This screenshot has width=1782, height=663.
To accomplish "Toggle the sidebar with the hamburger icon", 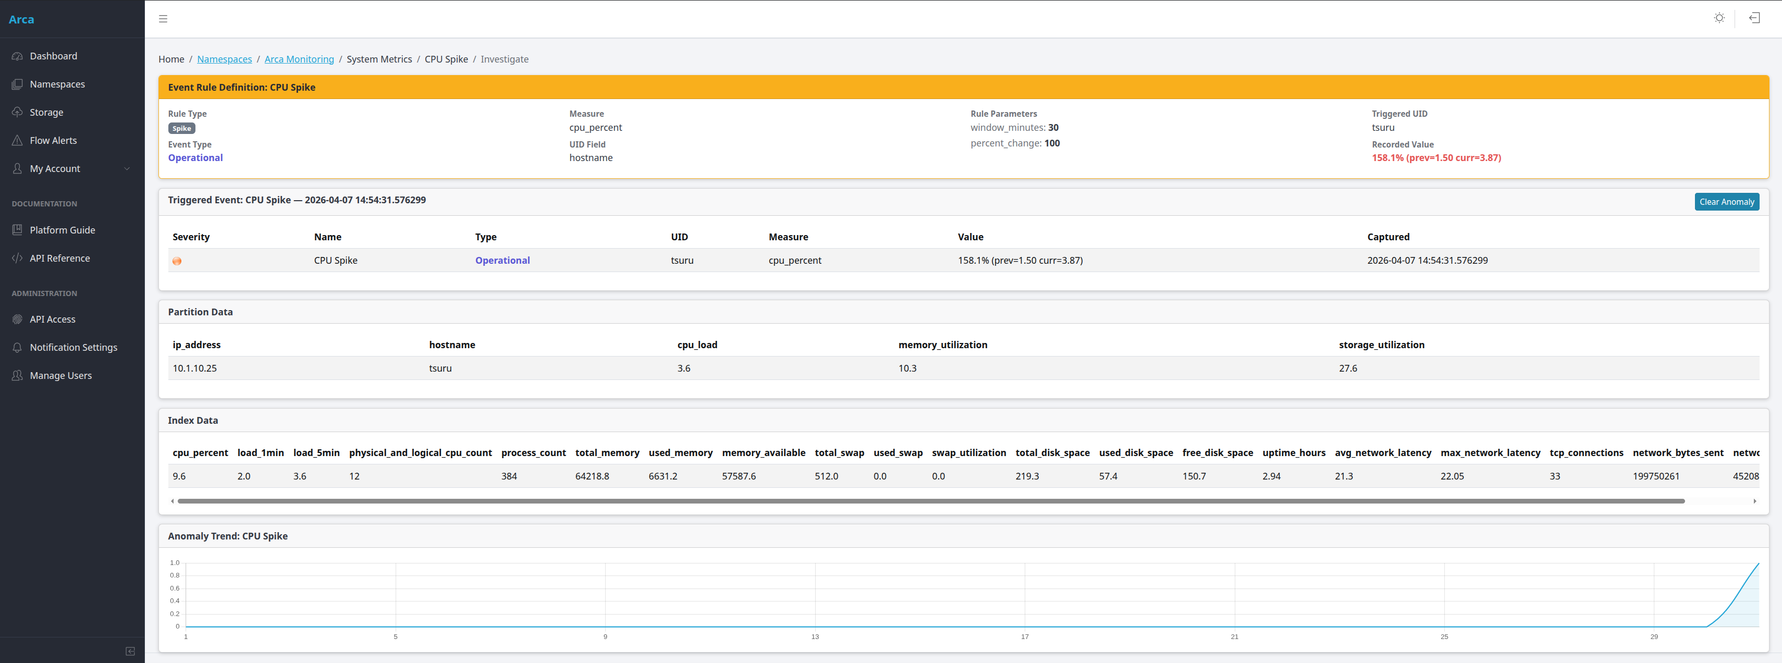I will (x=163, y=18).
